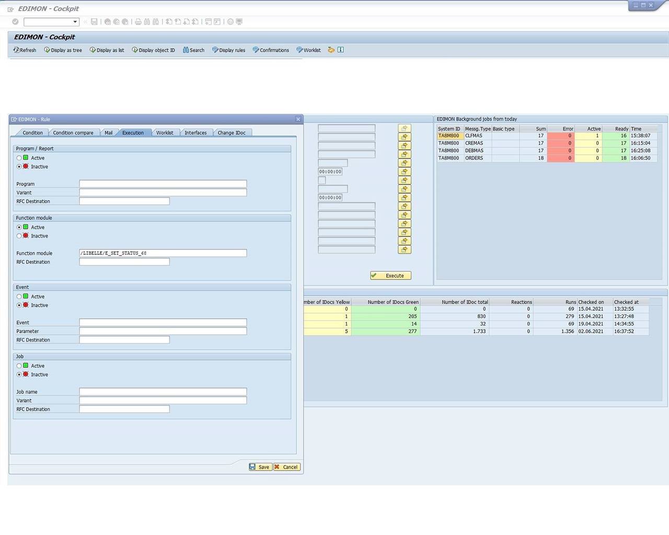Open Confirmations from toolbar
The width and height of the screenshot is (669, 535).
point(271,50)
